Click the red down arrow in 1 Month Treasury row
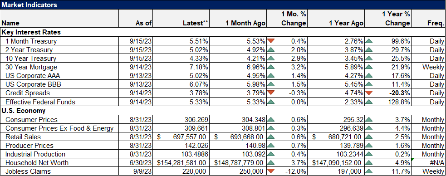The image size is (446, 176). pos(271,41)
